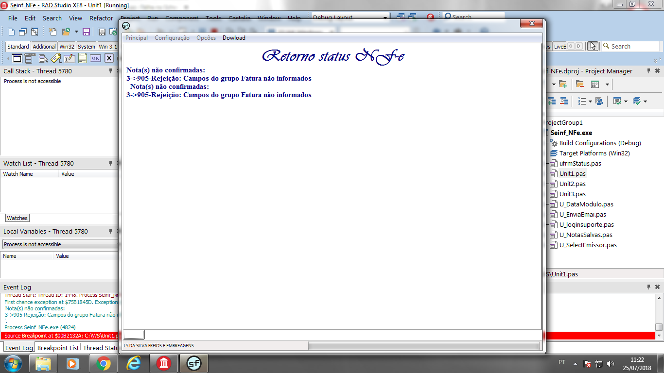The image size is (664, 373).
Task: Open Google Chrome from taskbar
Action: coord(103,363)
